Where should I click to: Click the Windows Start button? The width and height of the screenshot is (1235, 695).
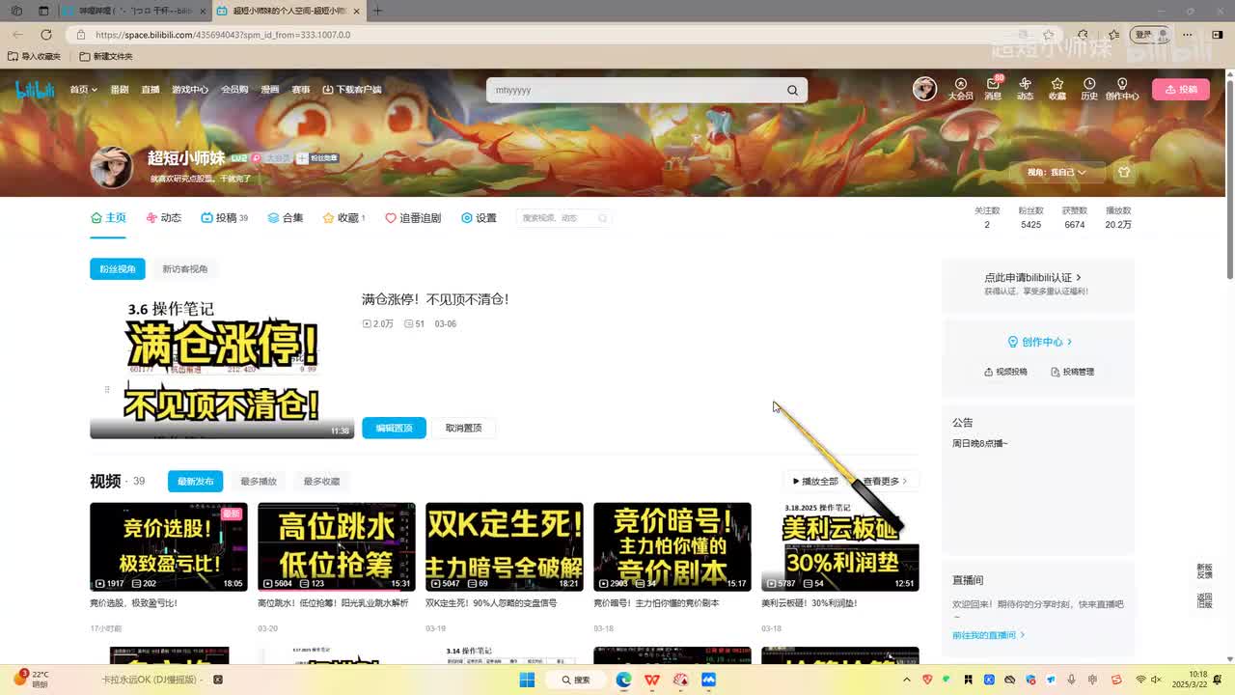pos(527,680)
